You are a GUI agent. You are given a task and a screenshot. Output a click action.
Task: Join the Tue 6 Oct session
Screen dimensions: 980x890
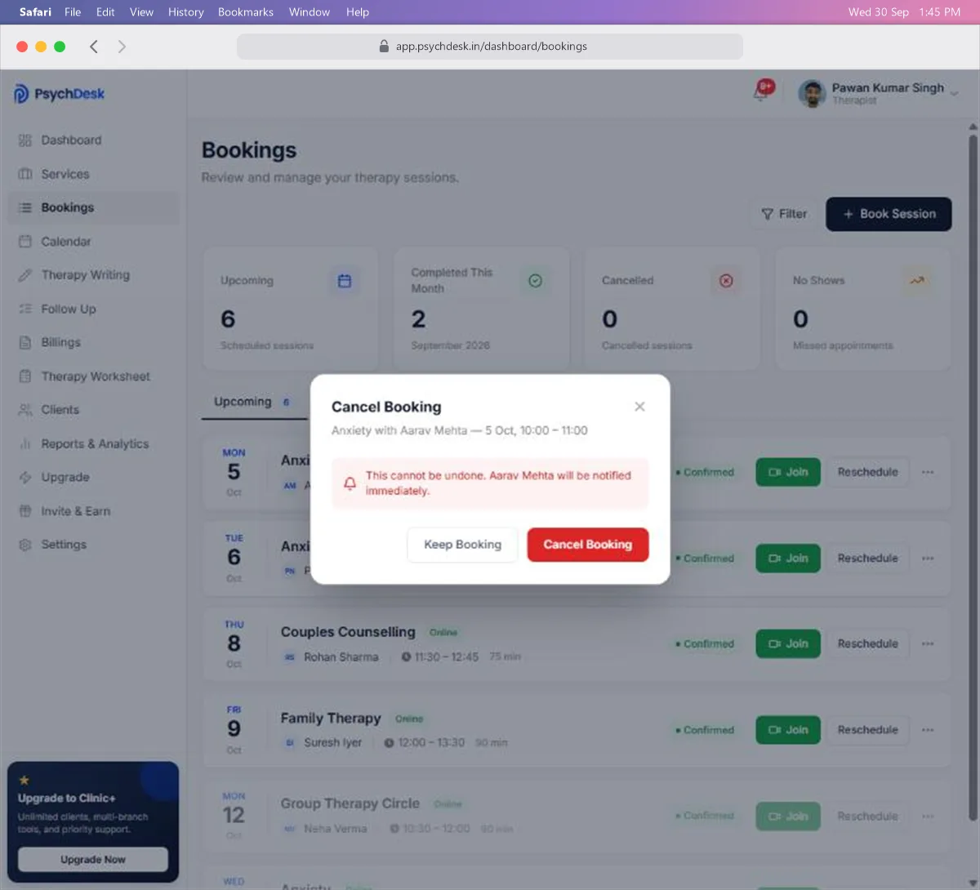tap(788, 558)
